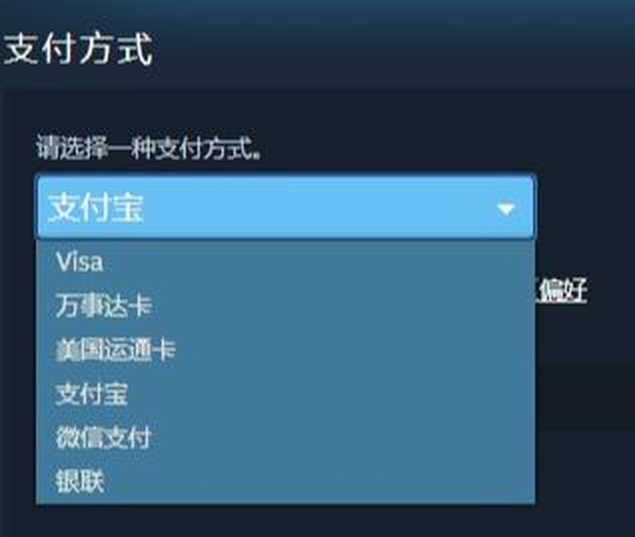Collapse the 支付宝 payment method combo box
The image size is (635, 537).
tap(285, 207)
